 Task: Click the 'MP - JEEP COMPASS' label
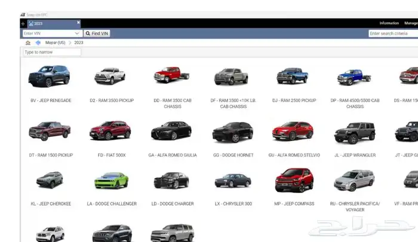tap(294, 204)
